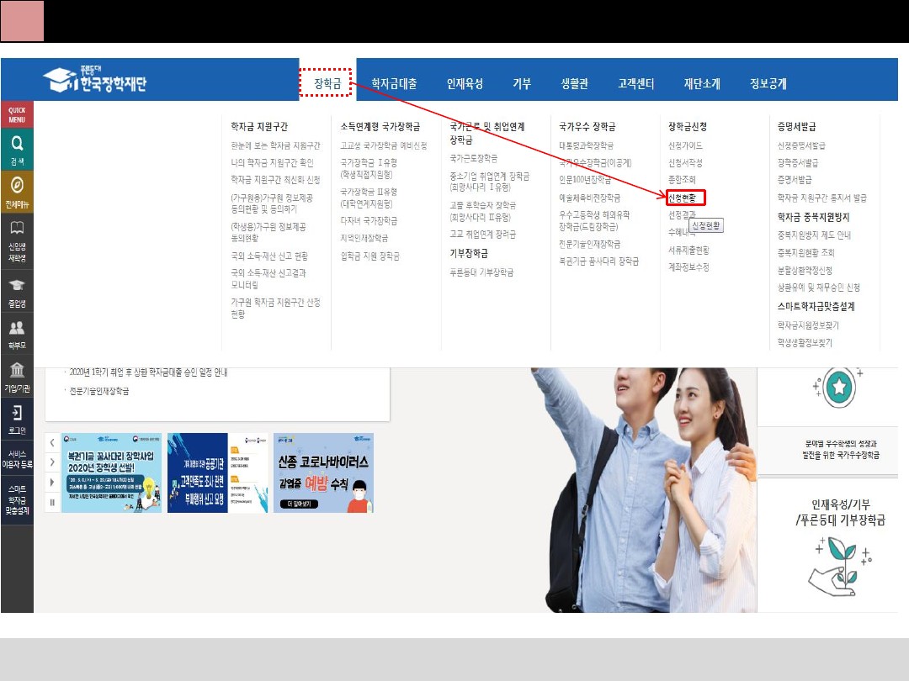
Task: Pause the banner slideshow
Action: (x=52, y=502)
